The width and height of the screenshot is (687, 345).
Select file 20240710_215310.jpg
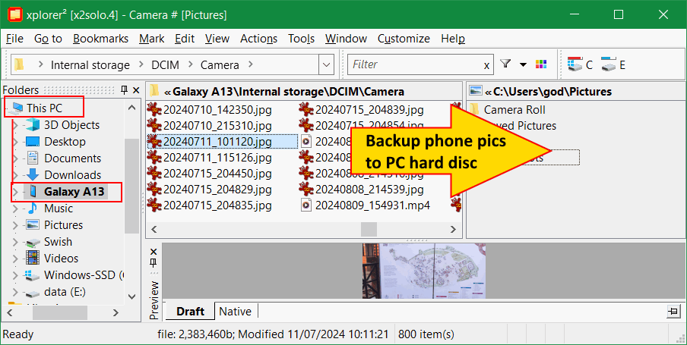(x=217, y=126)
